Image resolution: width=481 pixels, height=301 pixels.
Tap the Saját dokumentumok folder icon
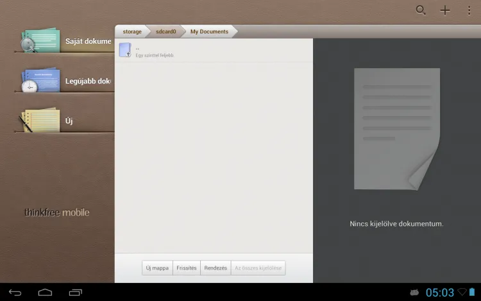pyautogui.click(x=40, y=40)
